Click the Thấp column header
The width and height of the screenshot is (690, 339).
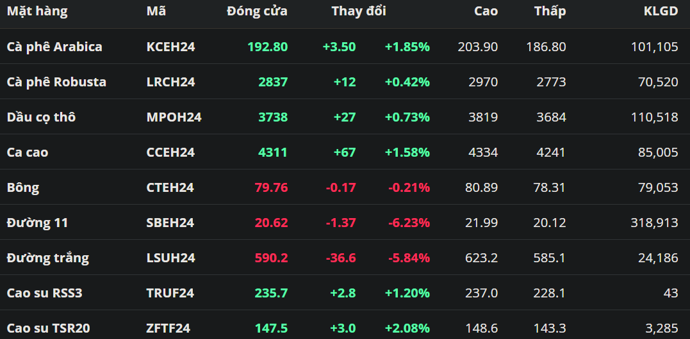tap(550, 11)
